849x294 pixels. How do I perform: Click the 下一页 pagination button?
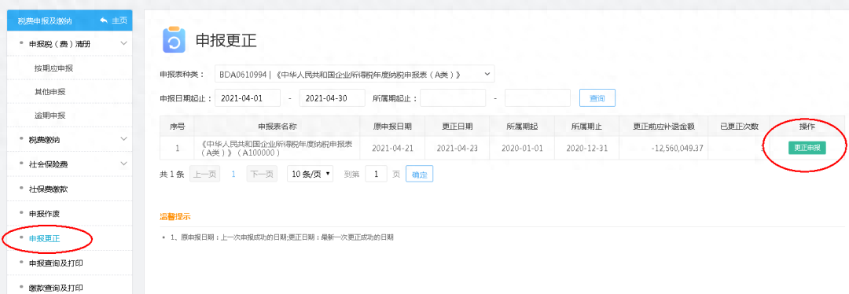[x=262, y=175]
